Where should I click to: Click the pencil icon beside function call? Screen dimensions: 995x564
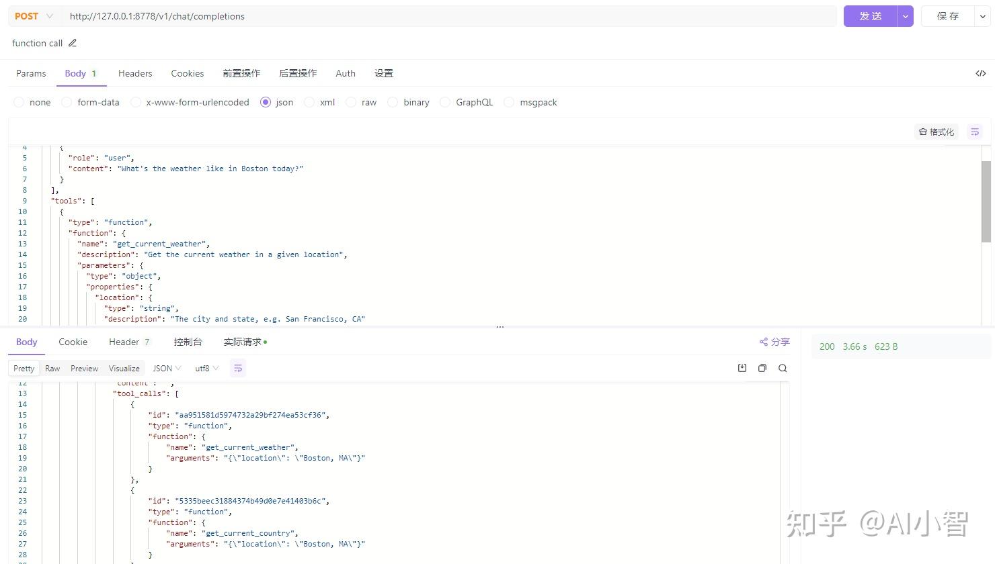tap(73, 43)
